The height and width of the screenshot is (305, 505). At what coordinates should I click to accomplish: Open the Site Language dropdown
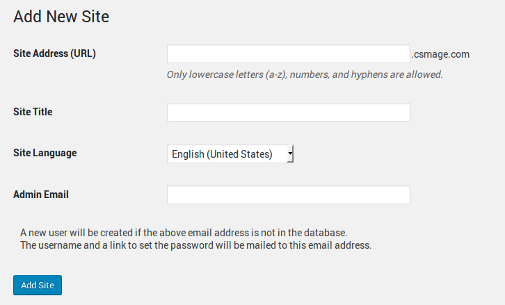pyautogui.click(x=230, y=154)
